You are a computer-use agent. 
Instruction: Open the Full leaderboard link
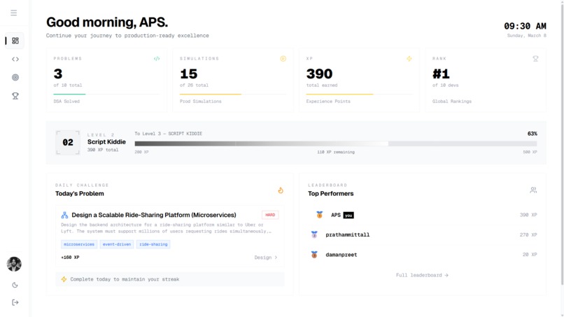point(422,275)
